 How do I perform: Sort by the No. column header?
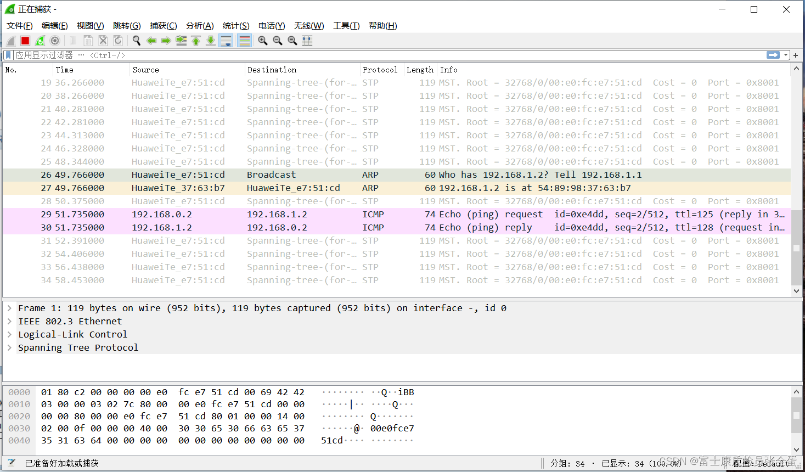point(27,70)
